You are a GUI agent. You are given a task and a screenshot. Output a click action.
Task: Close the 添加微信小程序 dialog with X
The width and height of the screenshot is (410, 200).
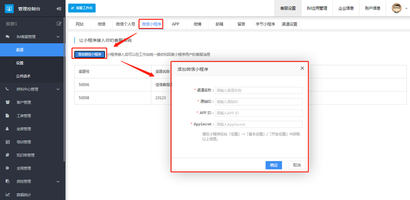tap(302, 69)
